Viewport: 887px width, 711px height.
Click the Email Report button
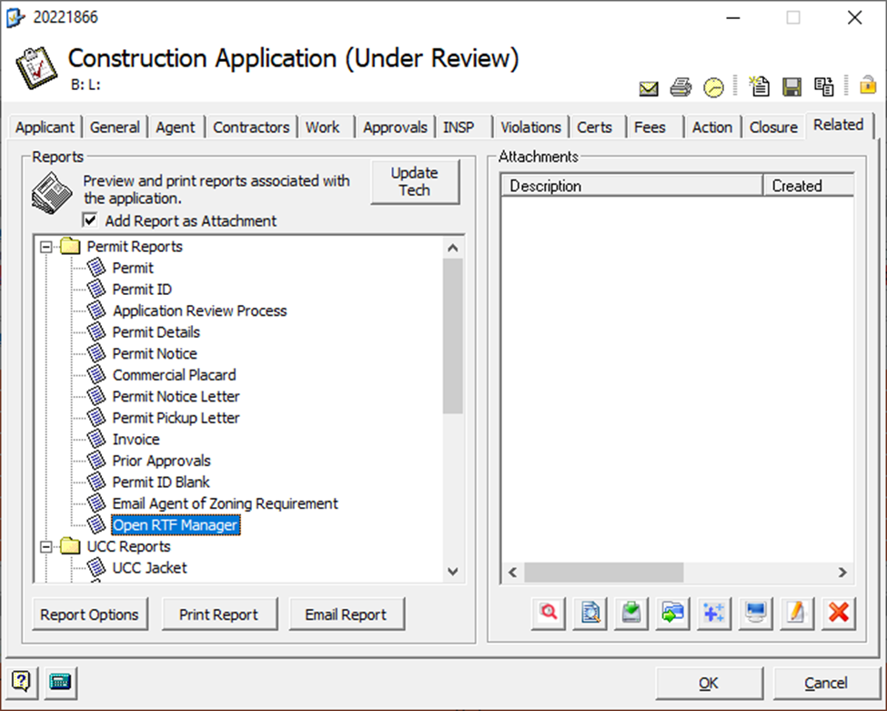pos(347,615)
